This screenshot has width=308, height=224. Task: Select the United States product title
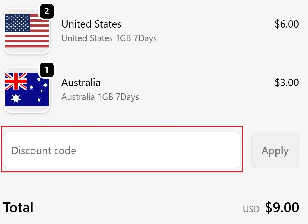point(91,24)
